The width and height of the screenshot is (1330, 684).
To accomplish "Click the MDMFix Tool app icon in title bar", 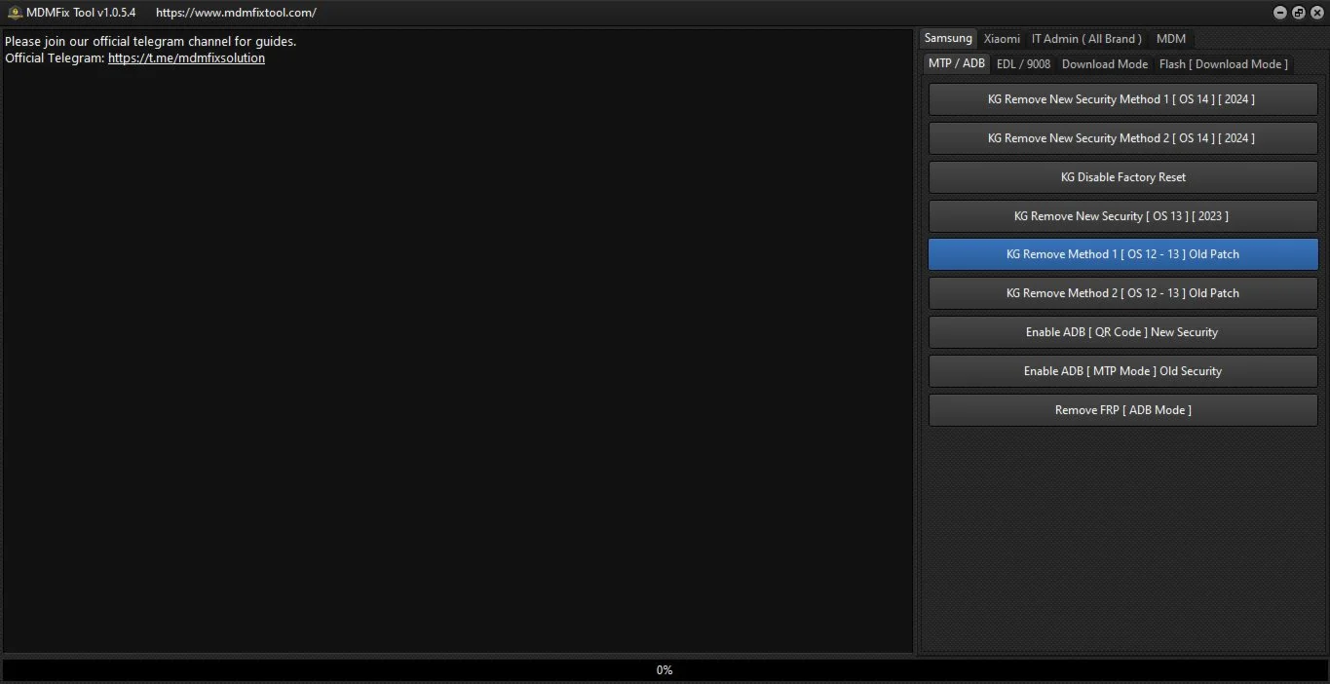I will (15, 13).
